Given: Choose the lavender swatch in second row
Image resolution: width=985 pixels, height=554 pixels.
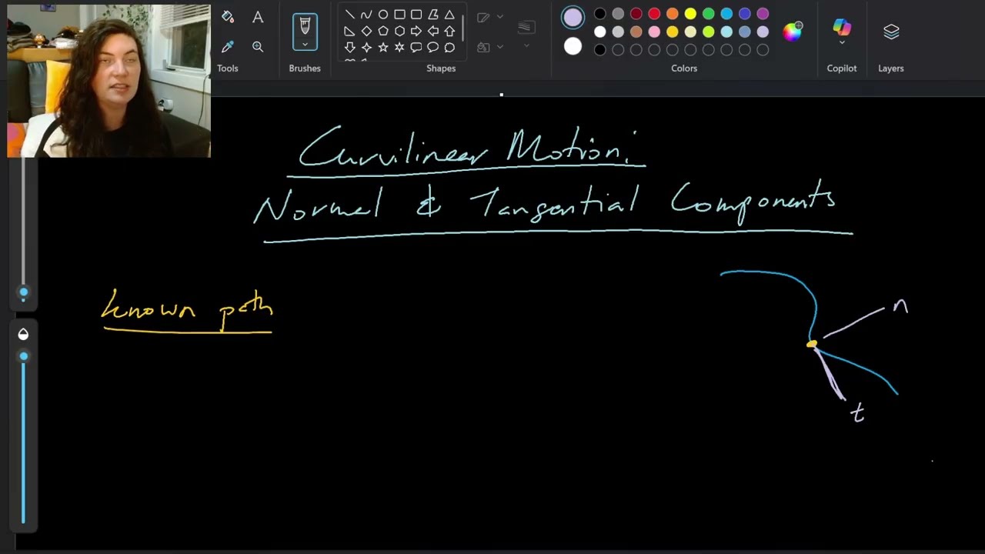Looking at the screenshot, I should tap(763, 32).
